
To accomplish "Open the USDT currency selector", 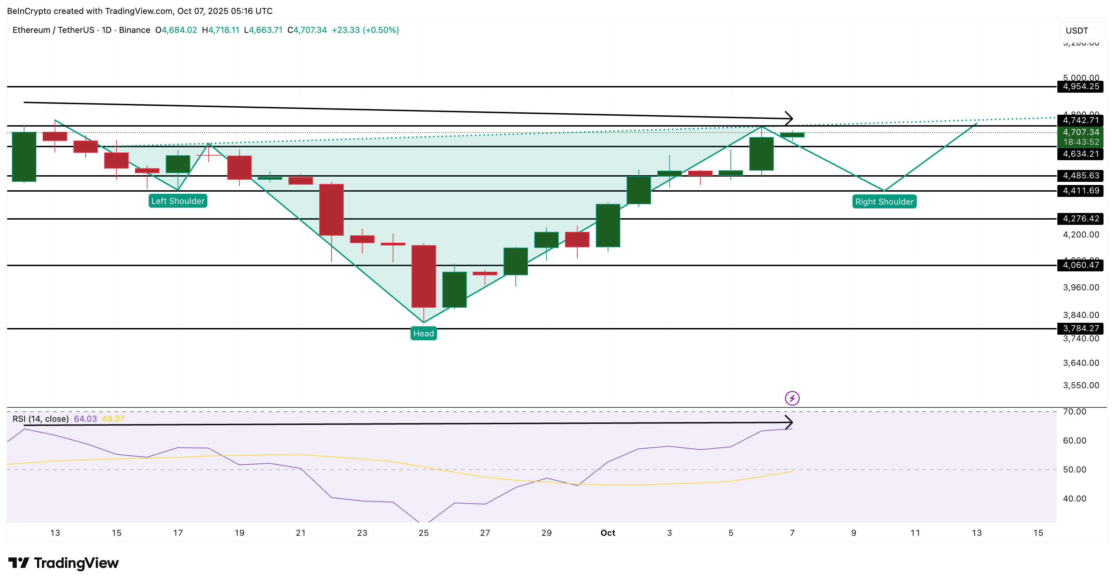I will [x=1077, y=30].
